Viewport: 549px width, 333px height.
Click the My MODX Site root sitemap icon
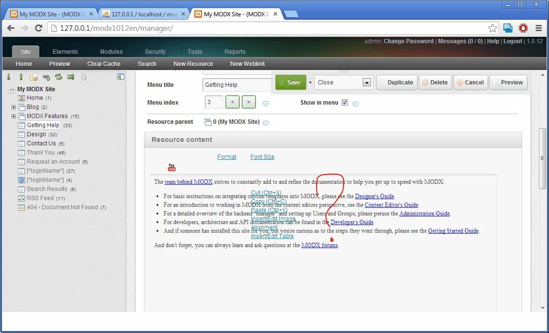tap(12, 89)
